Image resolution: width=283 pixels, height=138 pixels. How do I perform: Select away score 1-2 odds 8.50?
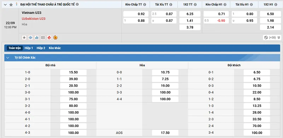257,99
